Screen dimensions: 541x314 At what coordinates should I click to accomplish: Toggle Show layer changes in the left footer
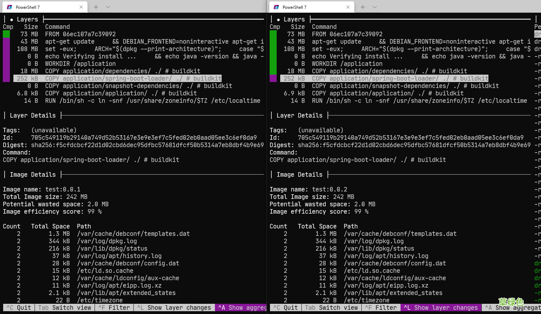(x=174, y=308)
